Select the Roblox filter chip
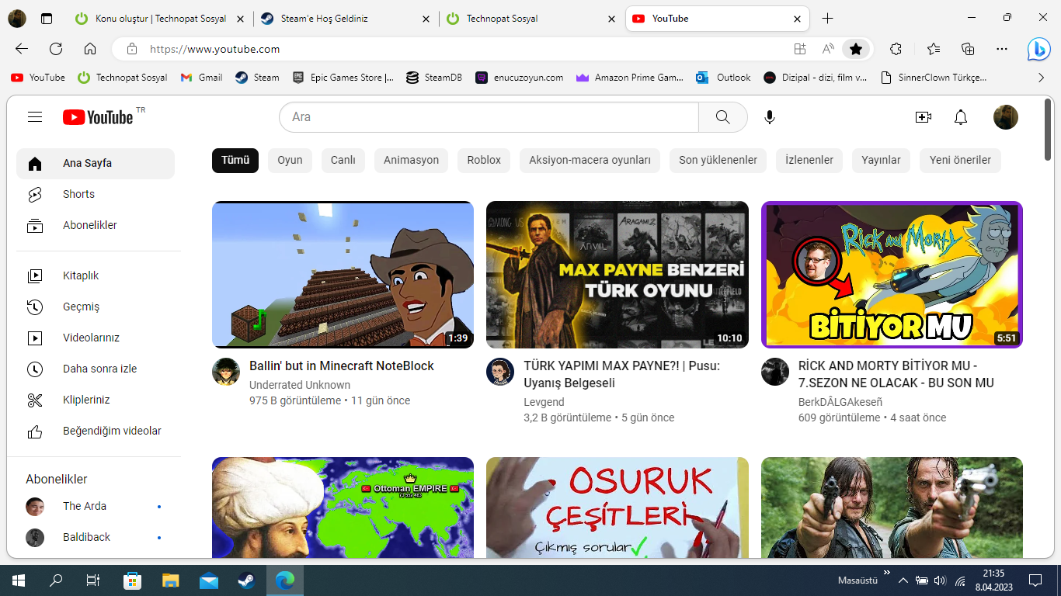This screenshot has width=1061, height=596. pos(484,161)
